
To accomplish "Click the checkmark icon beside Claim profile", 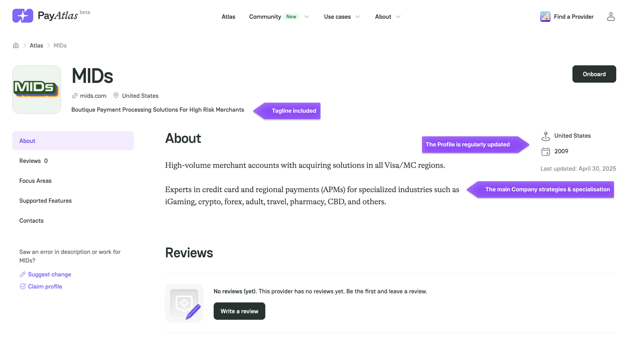I will click(x=23, y=286).
